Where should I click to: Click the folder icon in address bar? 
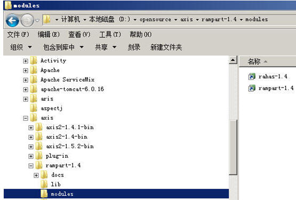click(x=46, y=20)
